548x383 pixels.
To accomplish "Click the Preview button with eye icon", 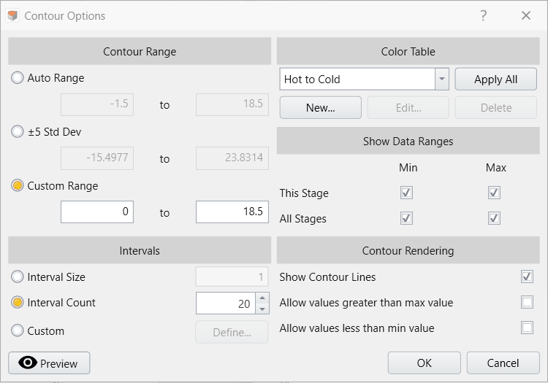I will tap(49, 363).
